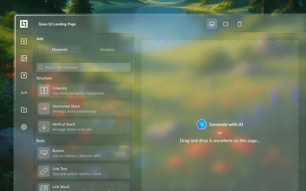Click the "Button" element label
Image resolution: width=306 pixels, height=191 pixels.
pos(58,151)
